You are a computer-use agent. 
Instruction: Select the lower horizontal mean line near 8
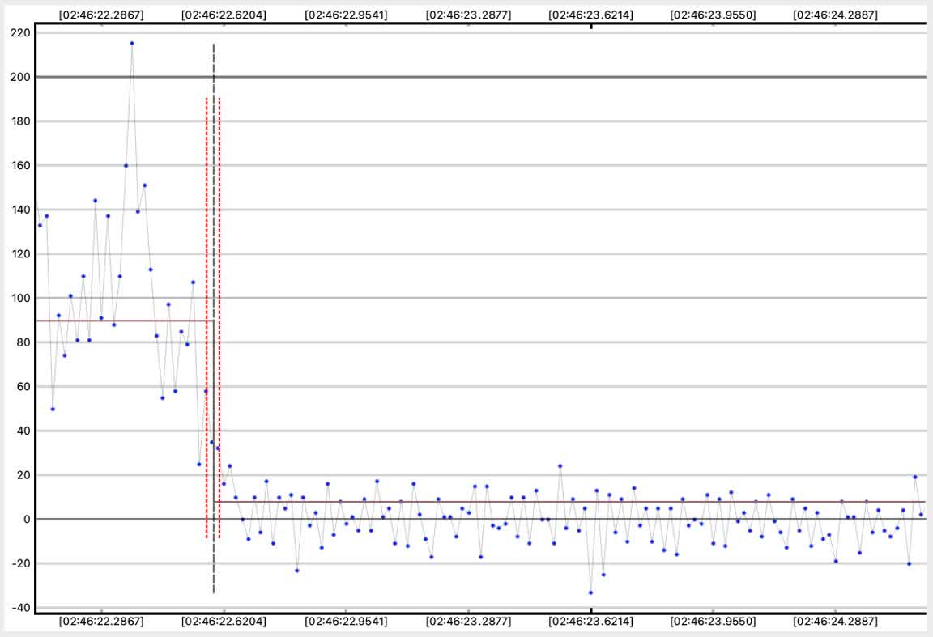pos(567,502)
